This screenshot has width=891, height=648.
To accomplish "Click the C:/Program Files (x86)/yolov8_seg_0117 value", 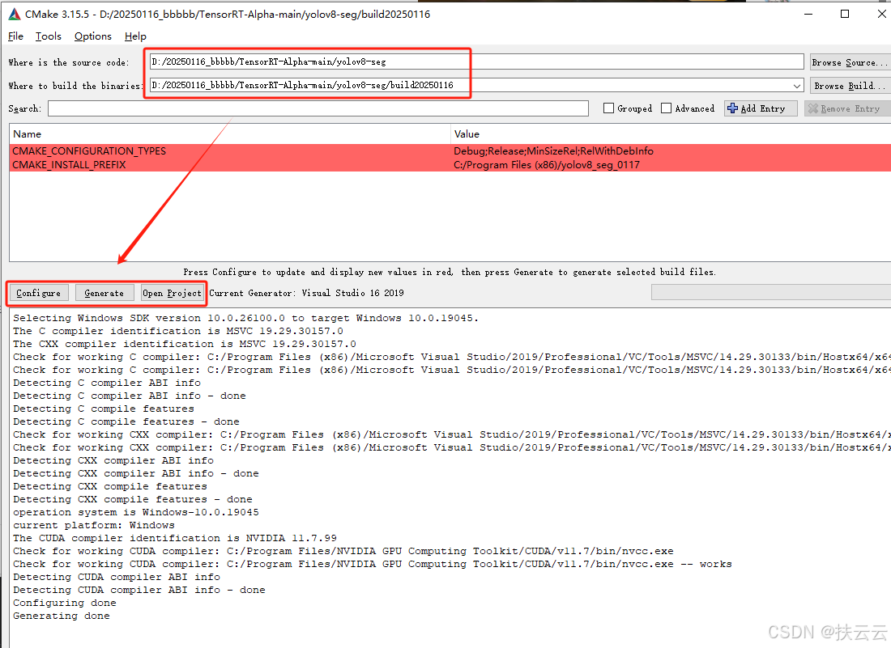I will pyautogui.click(x=547, y=164).
